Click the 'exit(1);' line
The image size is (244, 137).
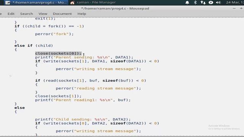click(45, 19)
